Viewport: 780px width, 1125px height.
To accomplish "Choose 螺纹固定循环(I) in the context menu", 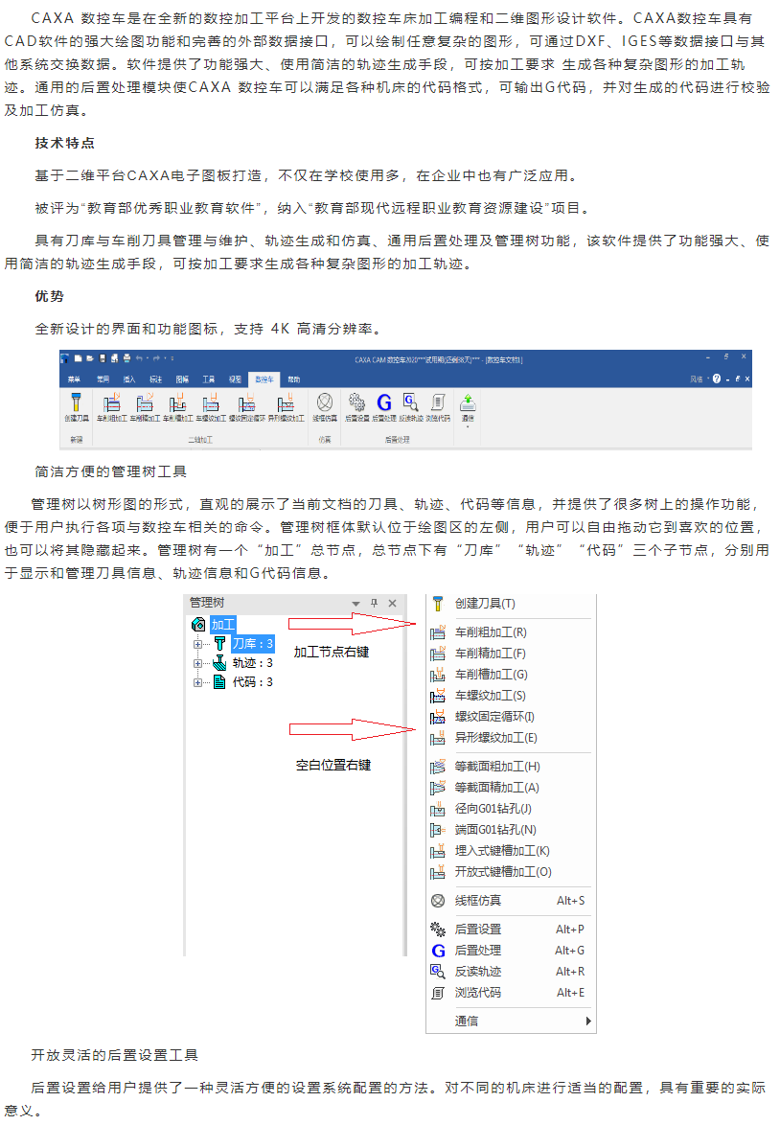I will click(x=511, y=717).
